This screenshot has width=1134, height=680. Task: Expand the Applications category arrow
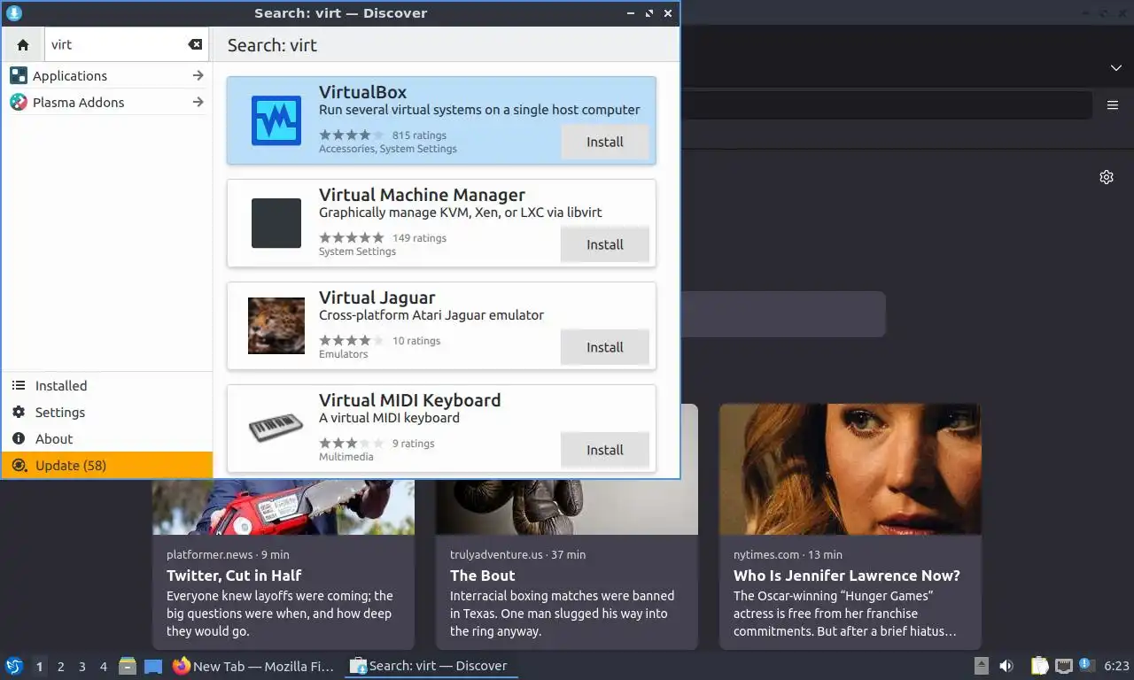[198, 75]
